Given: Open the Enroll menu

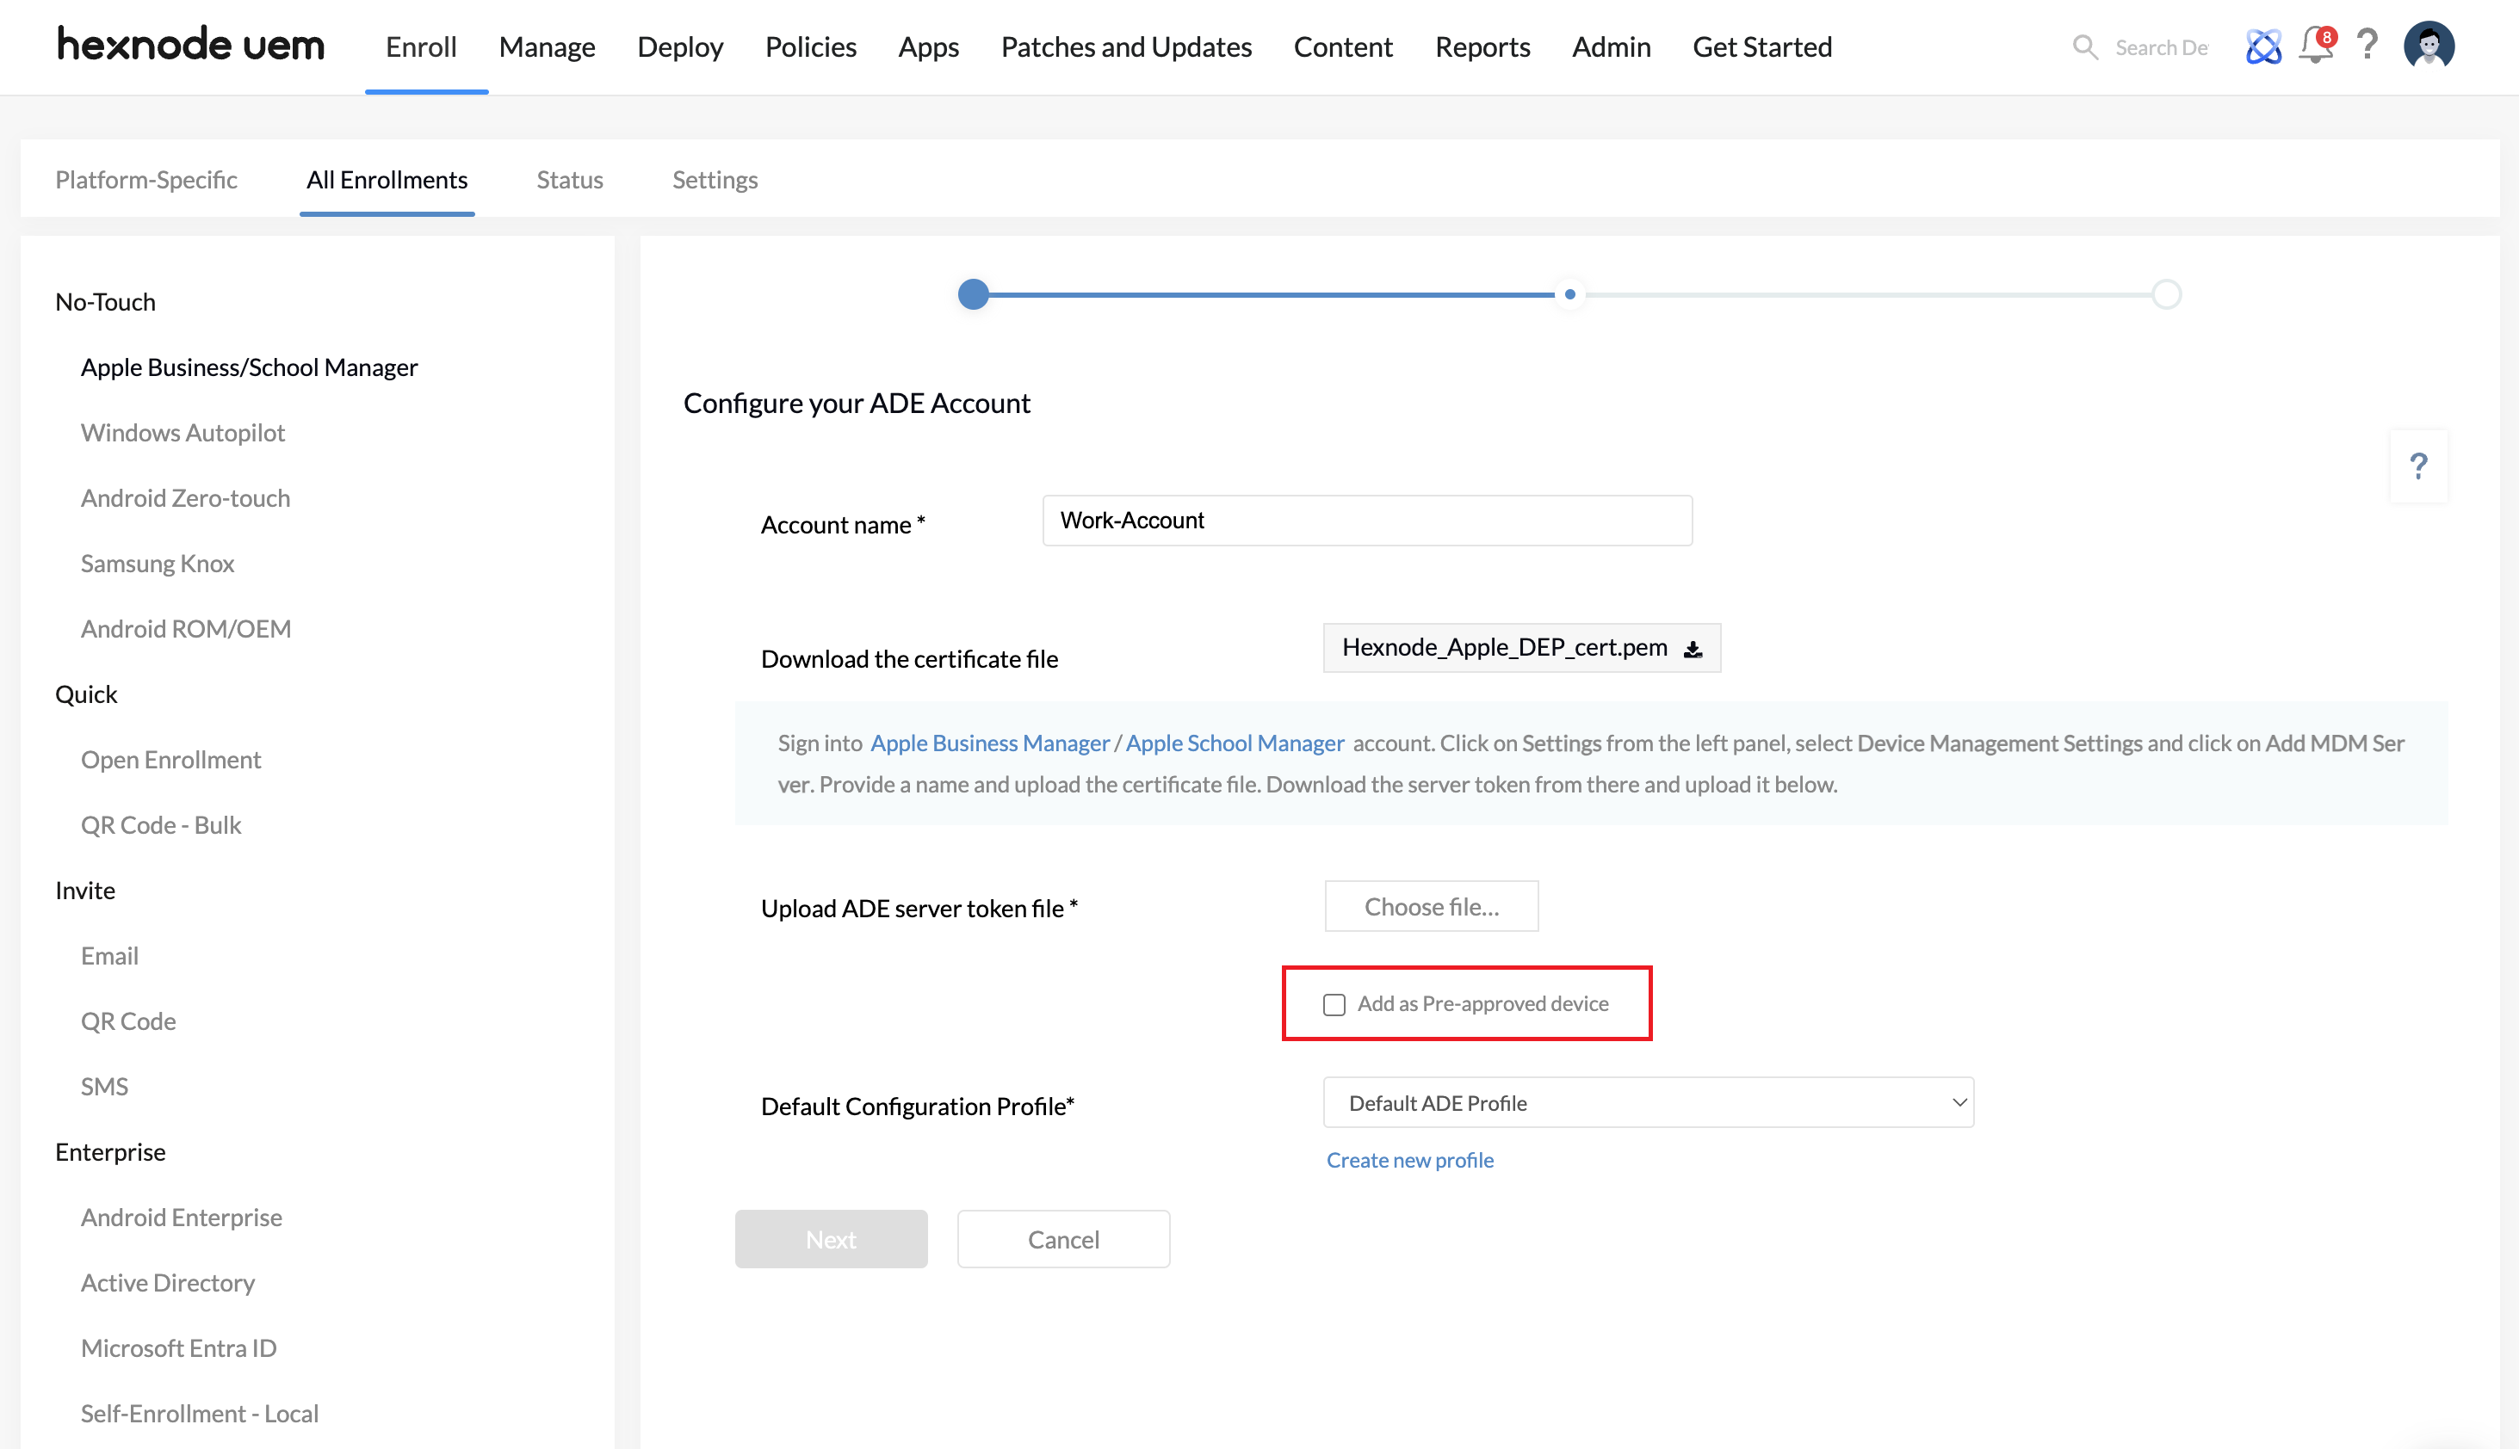Looking at the screenshot, I should point(421,46).
